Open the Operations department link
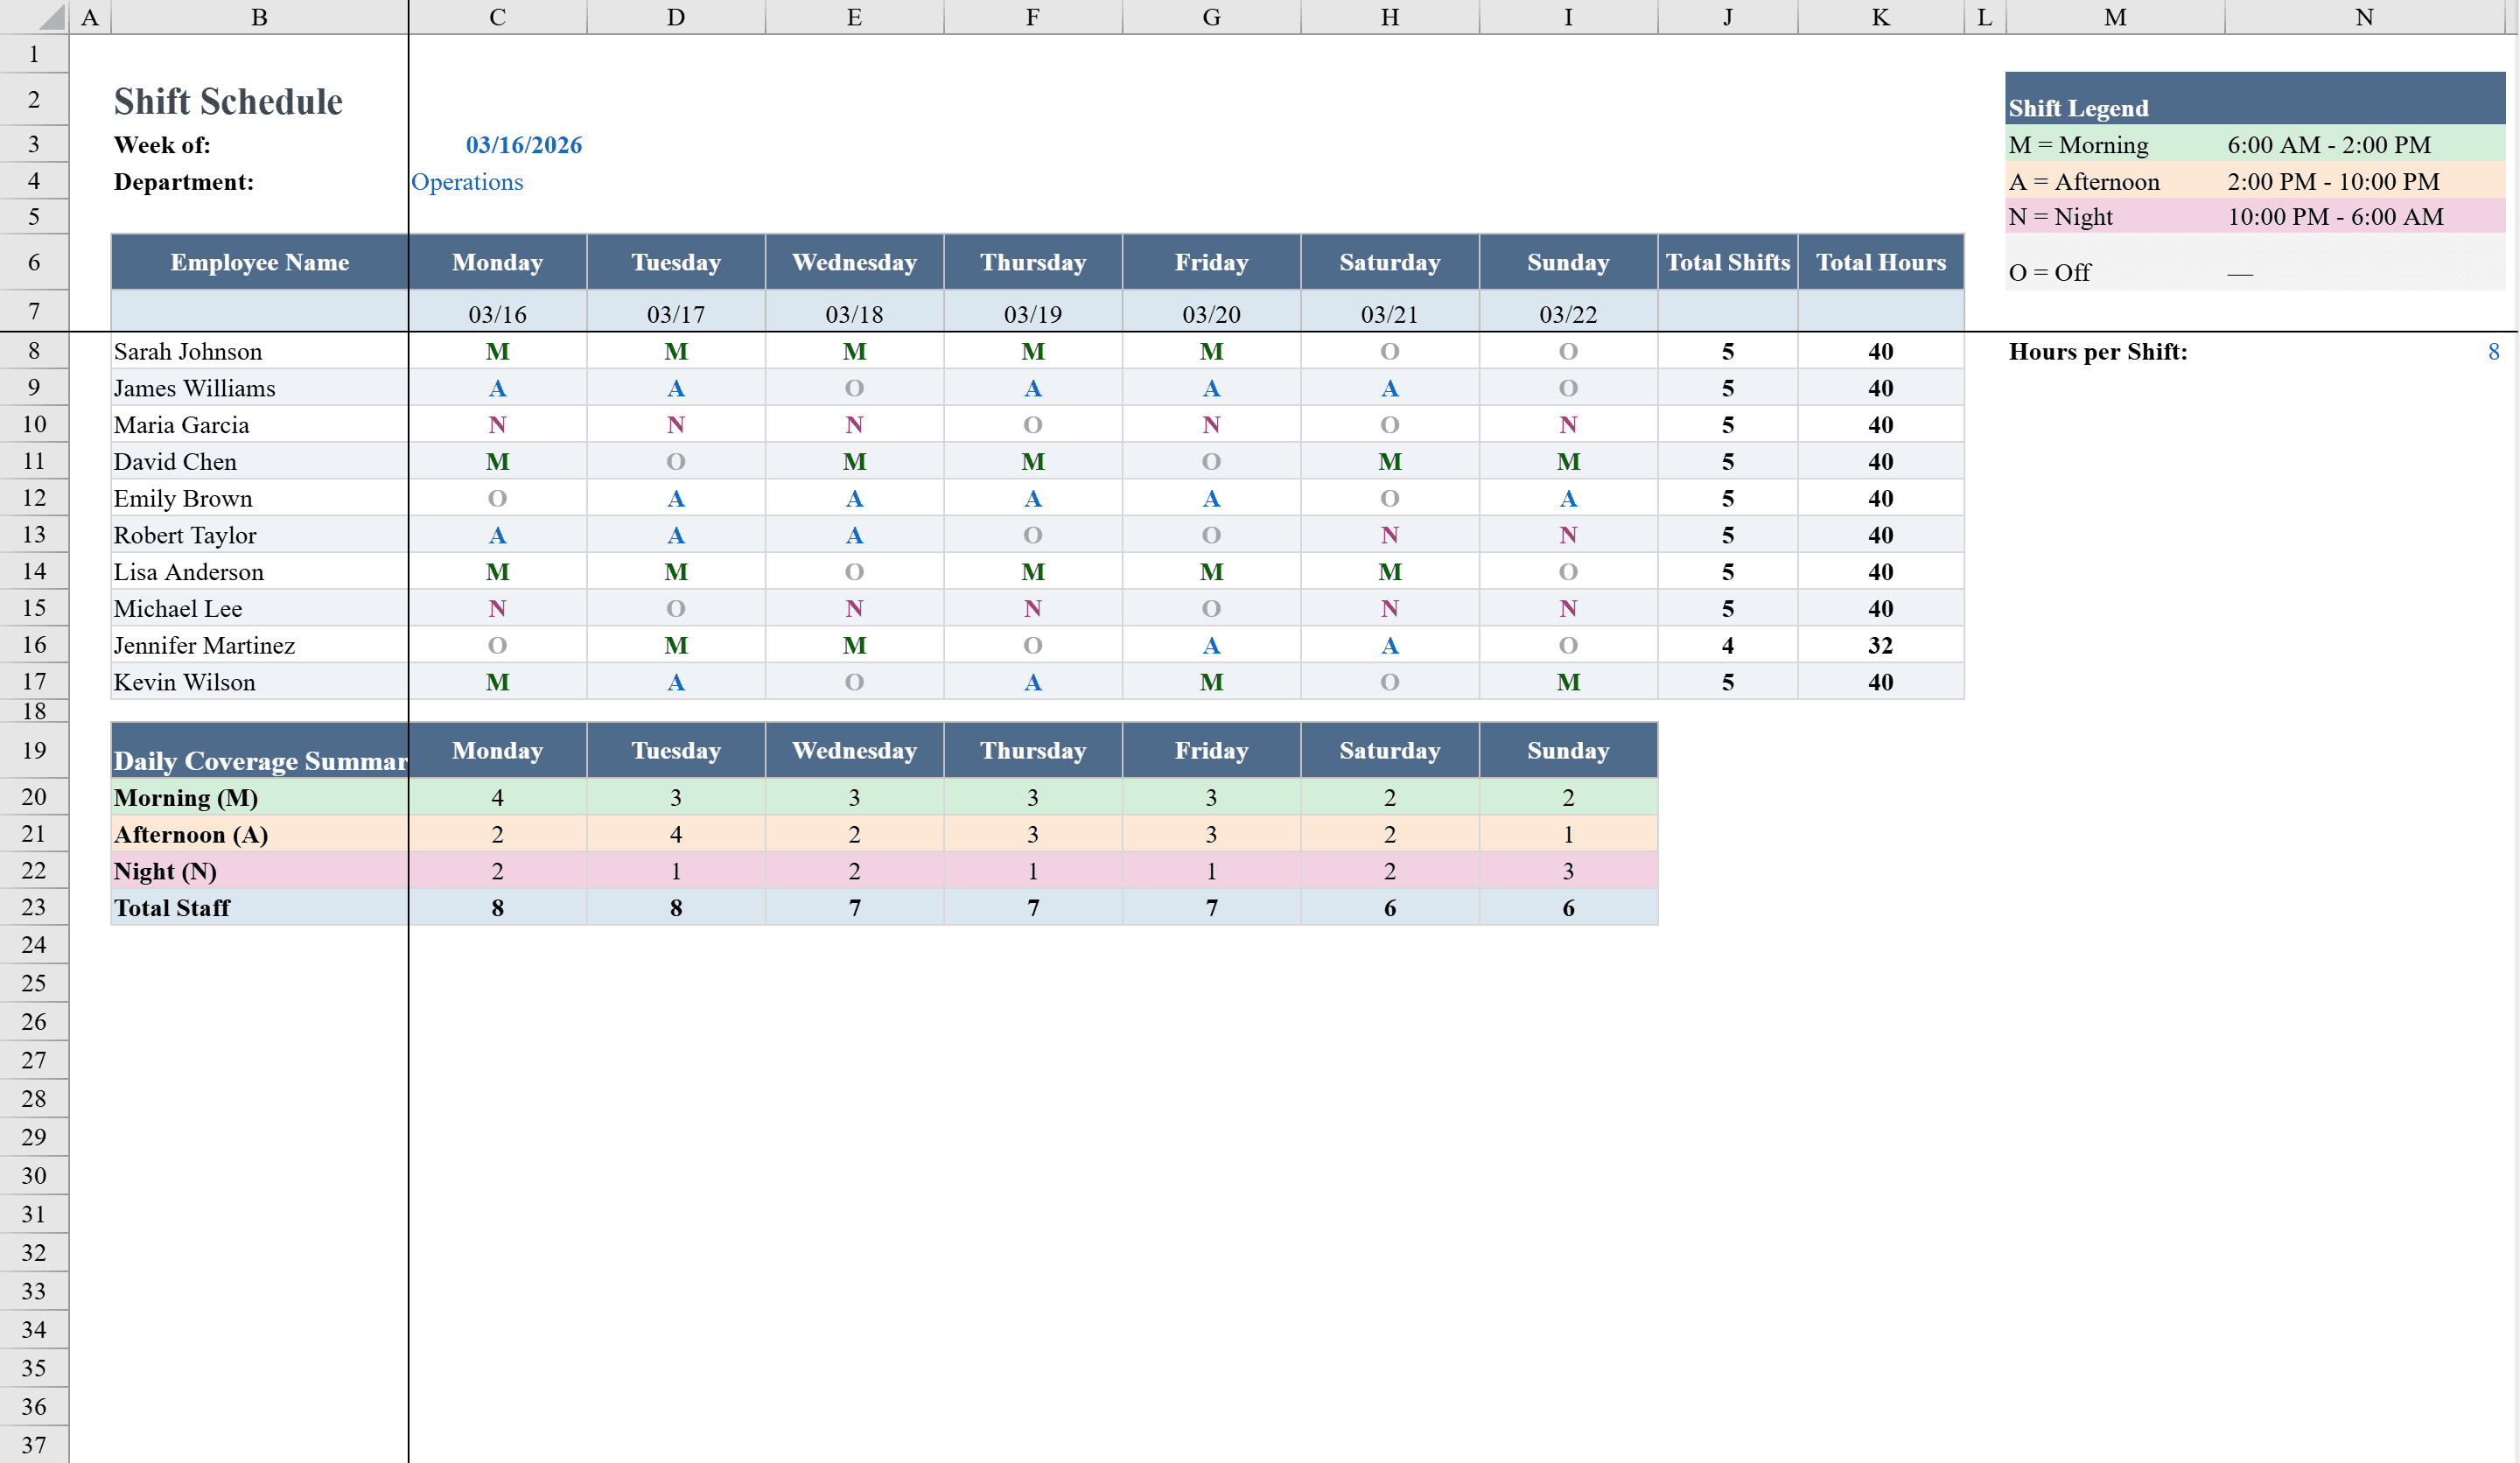The image size is (2520, 1463). pyautogui.click(x=467, y=181)
